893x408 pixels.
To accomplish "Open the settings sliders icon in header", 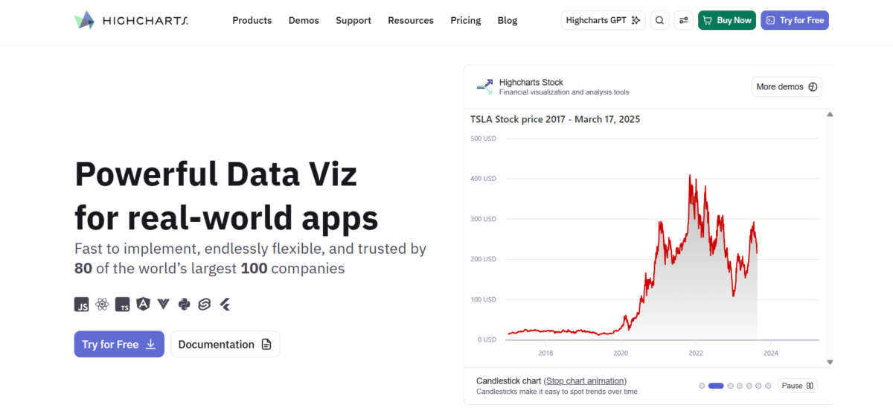I will point(683,20).
